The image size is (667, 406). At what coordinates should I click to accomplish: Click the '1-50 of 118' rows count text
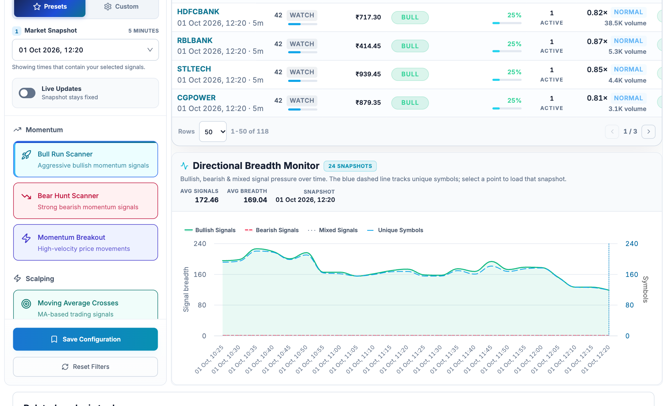coord(249,132)
